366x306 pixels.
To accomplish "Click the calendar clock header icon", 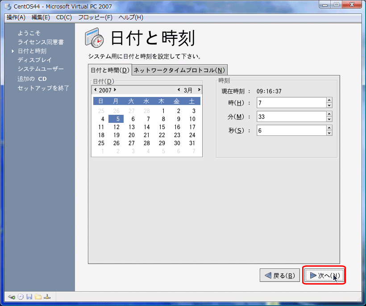I will coord(94,38).
